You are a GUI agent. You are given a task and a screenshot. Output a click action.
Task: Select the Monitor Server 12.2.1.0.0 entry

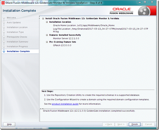pyautogui.click(x=66, y=38)
